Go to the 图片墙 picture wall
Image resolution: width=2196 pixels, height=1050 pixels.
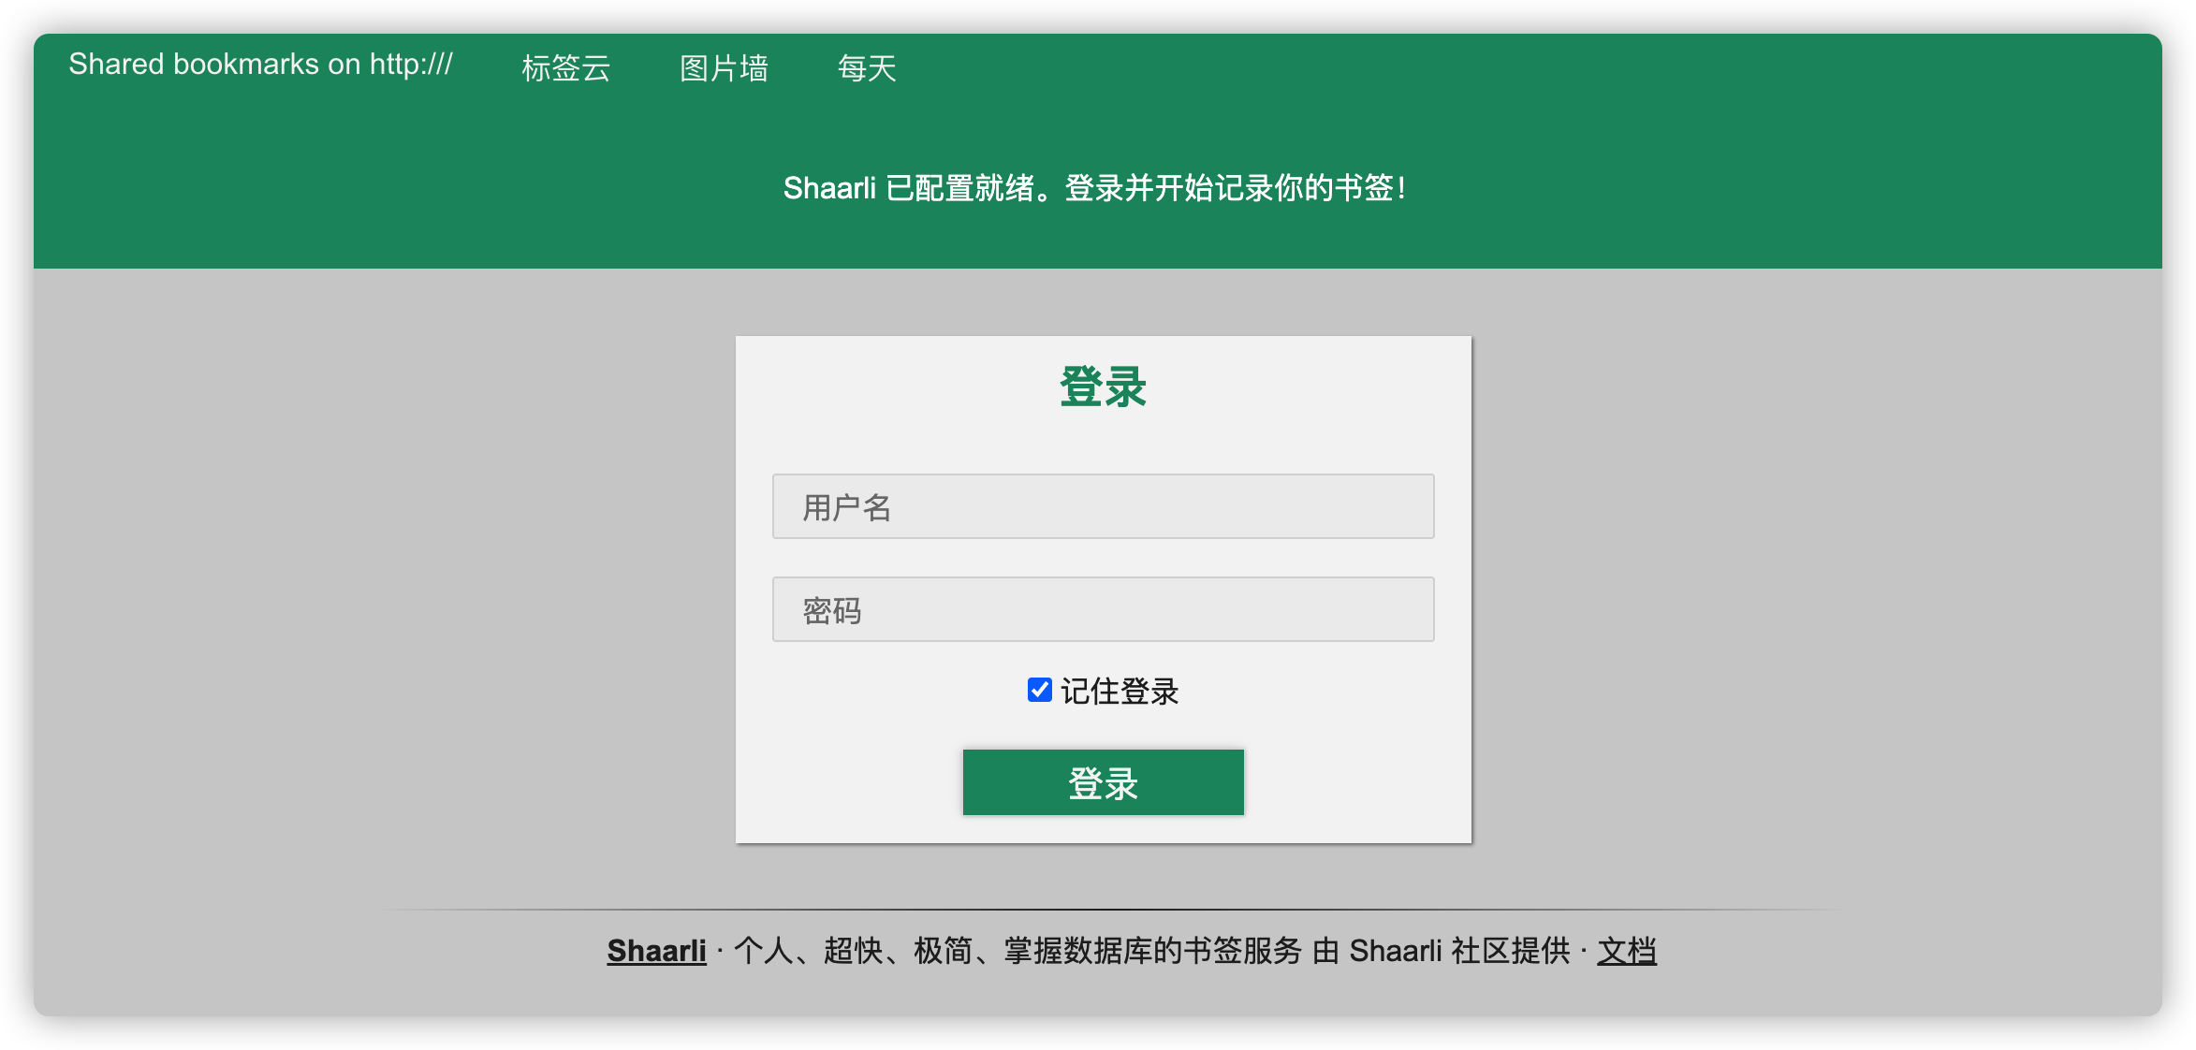click(723, 67)
